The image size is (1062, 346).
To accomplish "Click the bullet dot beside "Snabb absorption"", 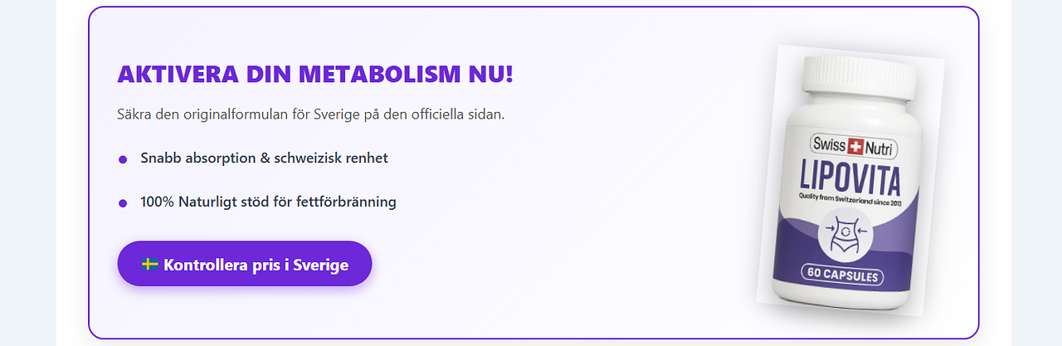I will pos(123,159).
